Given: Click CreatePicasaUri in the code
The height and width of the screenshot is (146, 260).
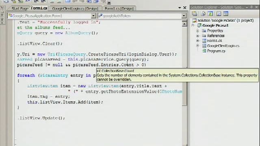Looking at the screenshot, I should coord(107,54).
